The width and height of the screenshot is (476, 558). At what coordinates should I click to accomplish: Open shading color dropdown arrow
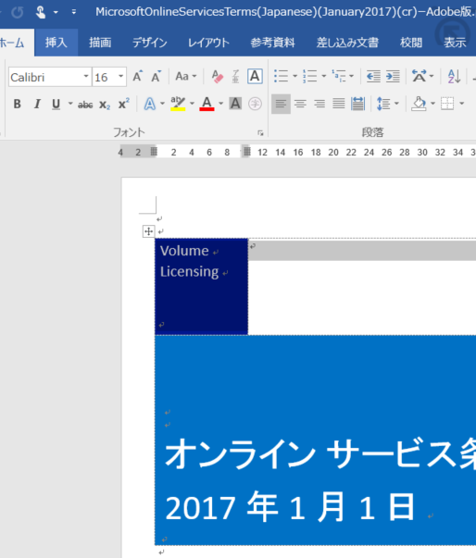point(432,104)
